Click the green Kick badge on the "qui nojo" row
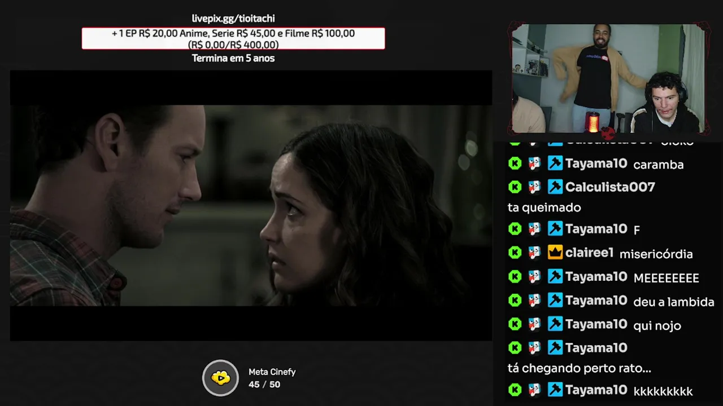The width and height of the screenshot is (723, 406). pos(515,324)
